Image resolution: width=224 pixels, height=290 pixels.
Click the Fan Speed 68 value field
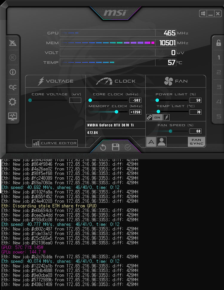(196, 131)
